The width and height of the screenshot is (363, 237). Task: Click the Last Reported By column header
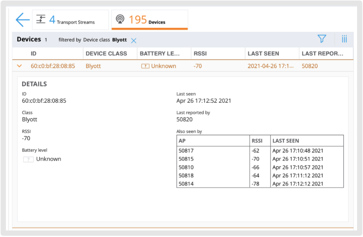(x=322, y=54)
